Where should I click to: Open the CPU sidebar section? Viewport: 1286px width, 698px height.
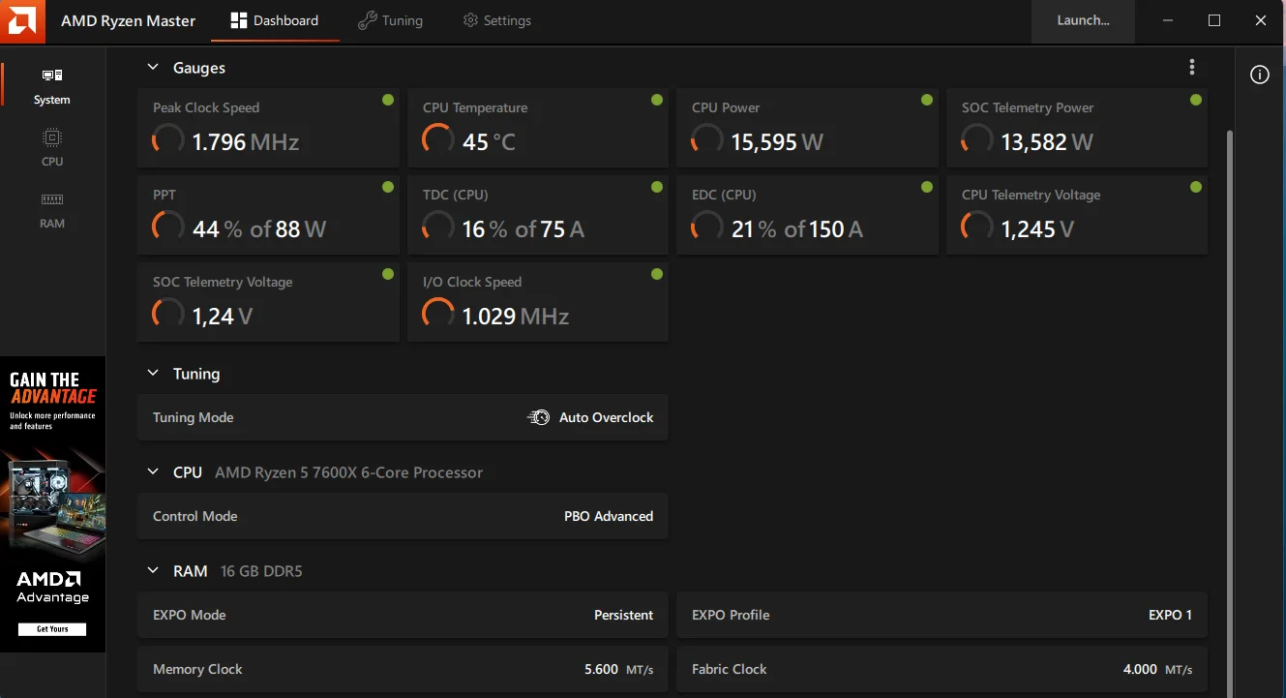pos(52,148)
